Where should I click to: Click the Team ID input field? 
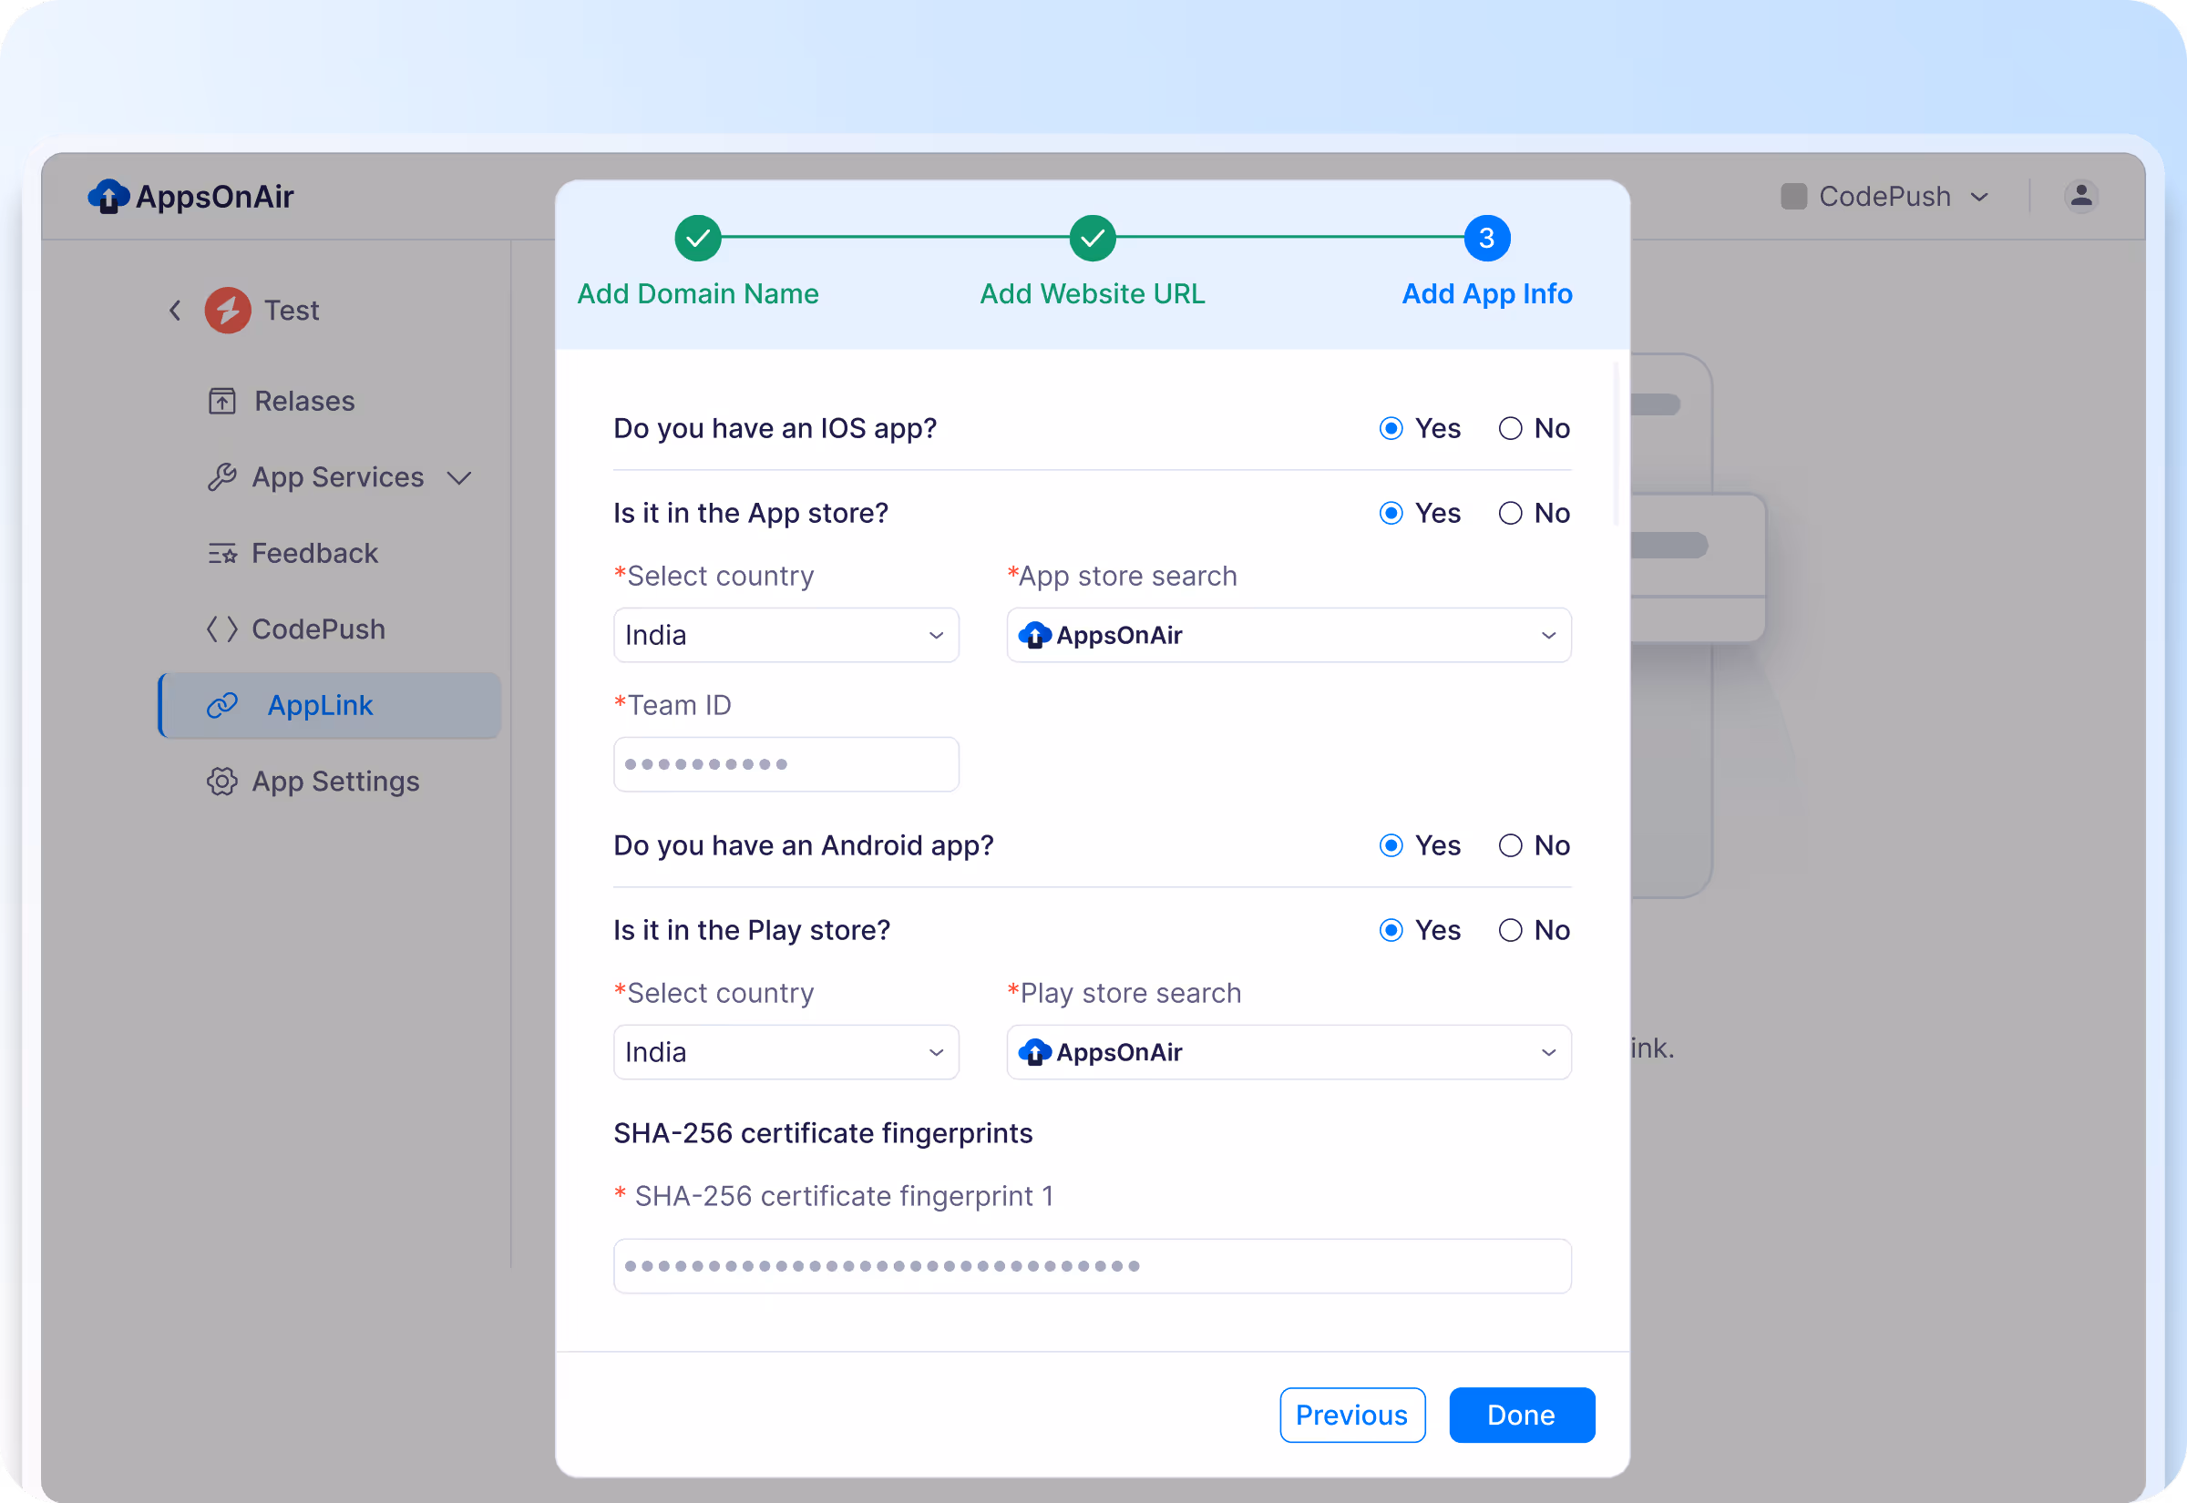(x=785, y=764)
